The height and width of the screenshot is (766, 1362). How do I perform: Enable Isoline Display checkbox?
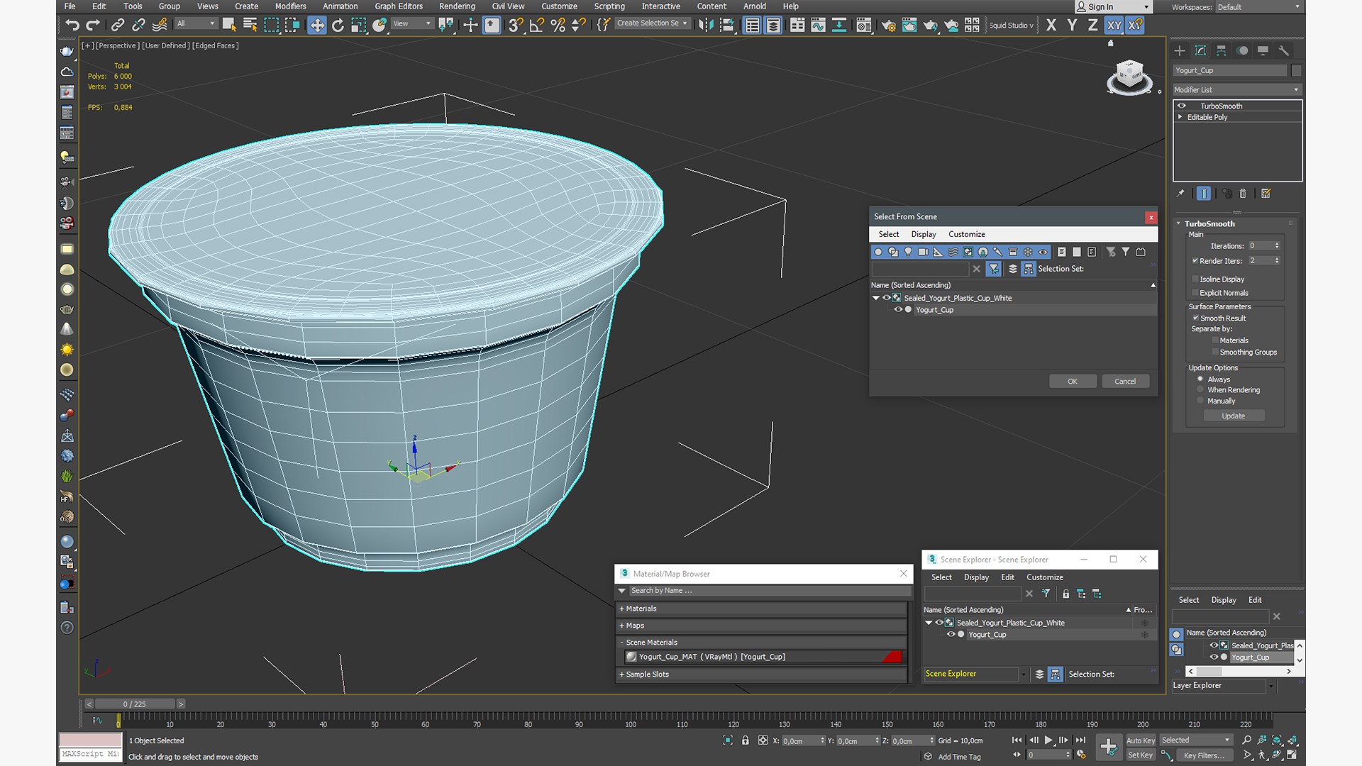[x=1195, y=279]
